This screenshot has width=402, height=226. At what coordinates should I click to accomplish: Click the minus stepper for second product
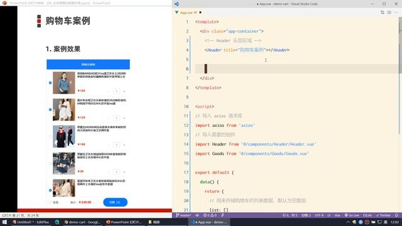click(x=109, y=118)
